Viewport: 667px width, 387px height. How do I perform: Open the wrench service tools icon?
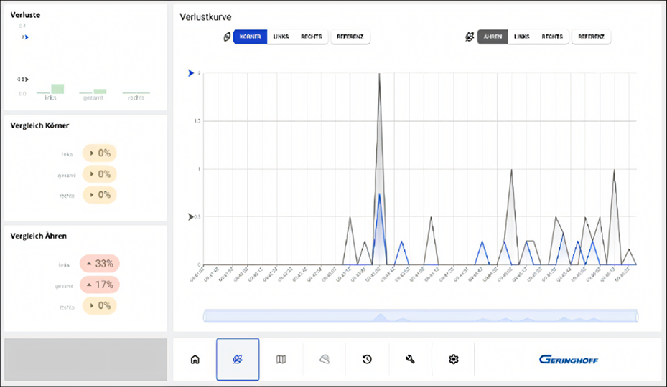click(410, 359)
